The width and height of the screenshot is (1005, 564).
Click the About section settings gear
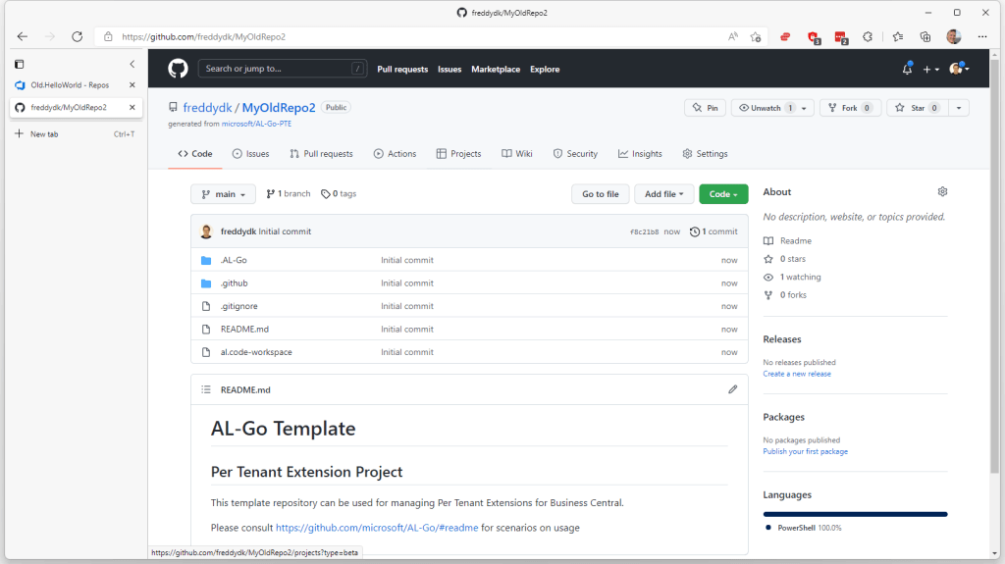point(942,192)
